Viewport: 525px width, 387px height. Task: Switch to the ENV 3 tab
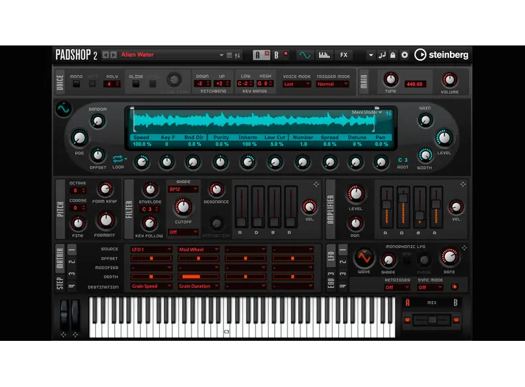(x=331, y=280)
